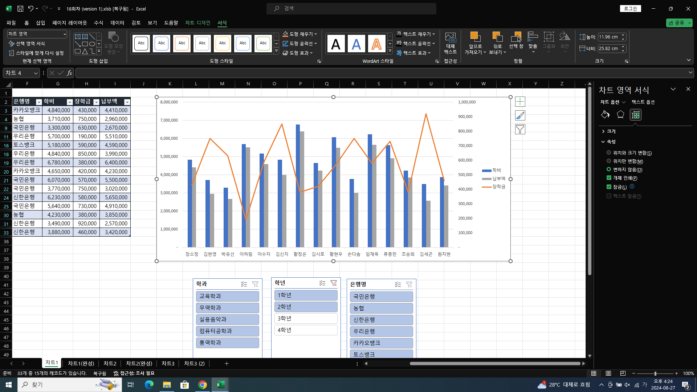The width and height of the screenshot is (697, 392).
Task: Clear filter on the 학년 slicer
Action: (334, 283)
